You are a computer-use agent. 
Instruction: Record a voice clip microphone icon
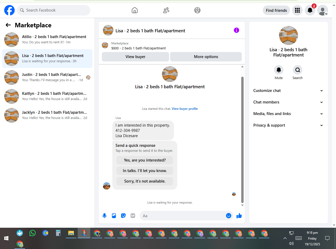pyautogui.click(x=104, y=216)
